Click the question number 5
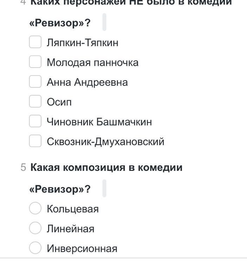The image size is (247, 264). 24,168
